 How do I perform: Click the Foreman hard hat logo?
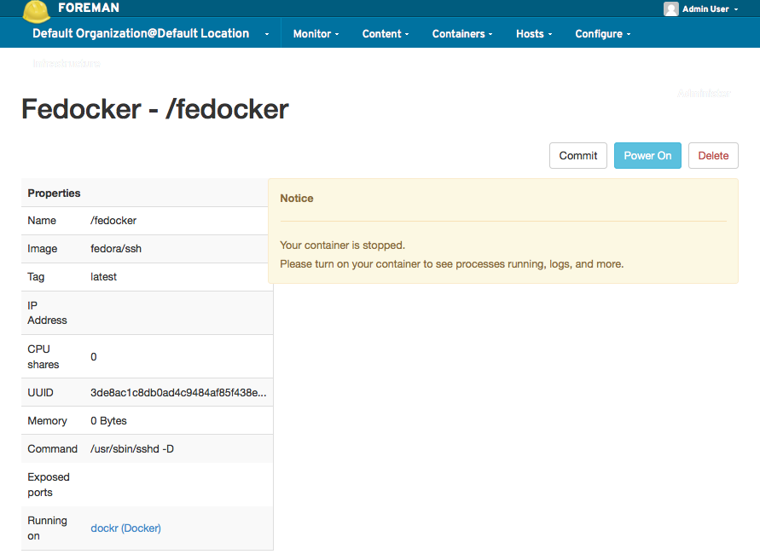tap(36, 10)
